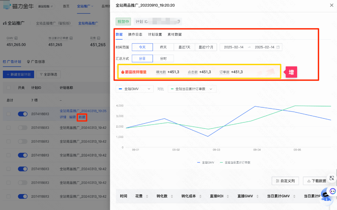Click the 投放中 status tag

click(x=123, y=21)
